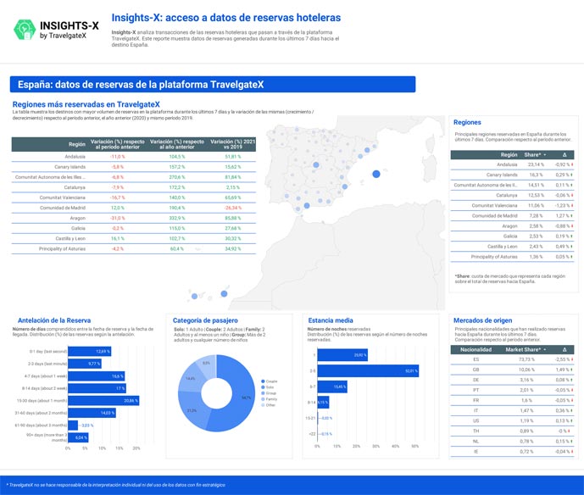The width and height of the screenshot is (584, 495).
Task: Sort by the Región header in the variation table
Action: pyautogui.click(x=77, y=144)
